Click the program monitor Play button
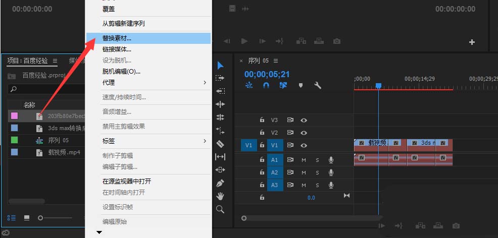The image size is (498, 238). (x=244, y=41)
